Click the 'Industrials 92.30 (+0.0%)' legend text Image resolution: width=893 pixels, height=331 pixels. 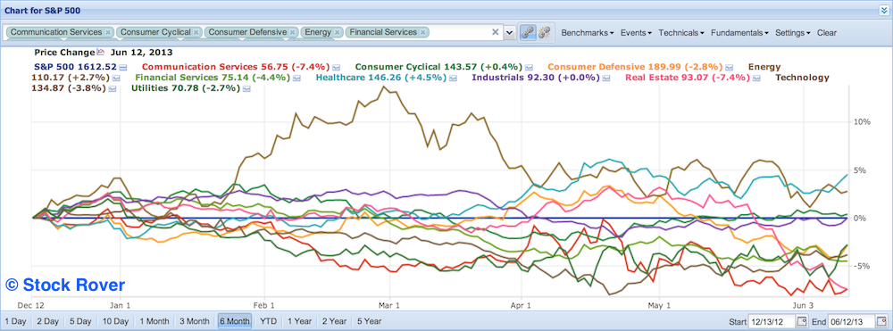(x=537, y=78)
